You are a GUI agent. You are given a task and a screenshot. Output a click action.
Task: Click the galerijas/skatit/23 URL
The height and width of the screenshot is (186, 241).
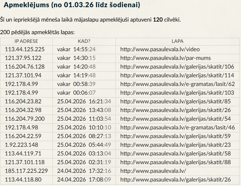[175, 145]
